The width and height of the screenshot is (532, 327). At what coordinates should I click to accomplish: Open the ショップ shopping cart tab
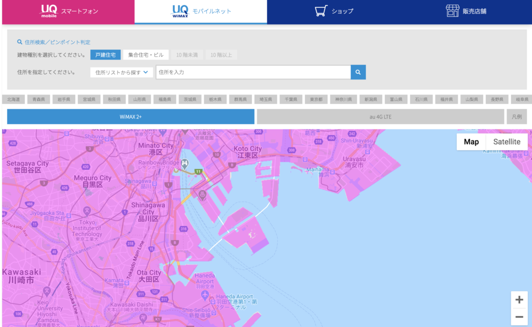click(333, 11)
